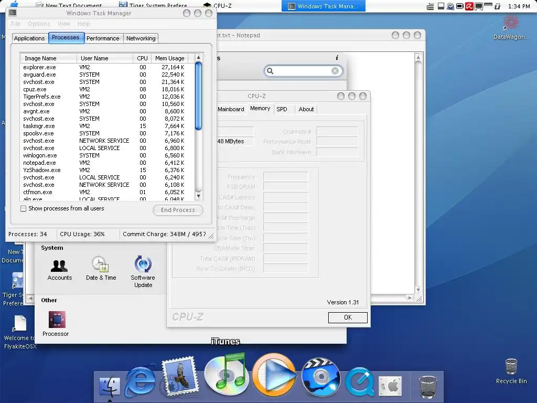Open the Trash in the dock
This screenshot has height=403, width=537.
(428, 387)
